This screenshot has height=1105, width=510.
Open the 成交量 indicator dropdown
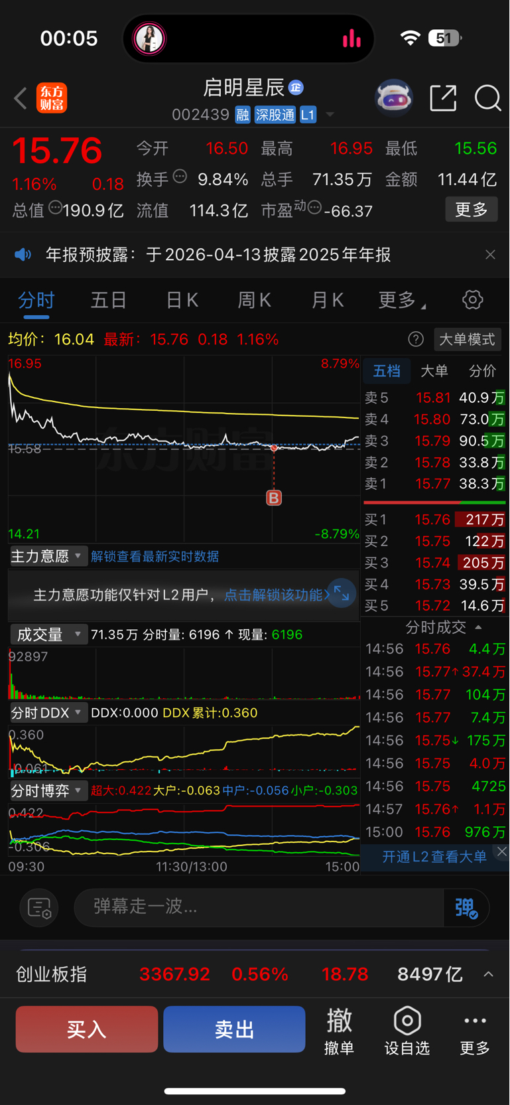pos(48,634)
